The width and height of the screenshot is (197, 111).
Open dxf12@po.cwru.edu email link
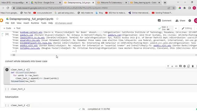30,48
